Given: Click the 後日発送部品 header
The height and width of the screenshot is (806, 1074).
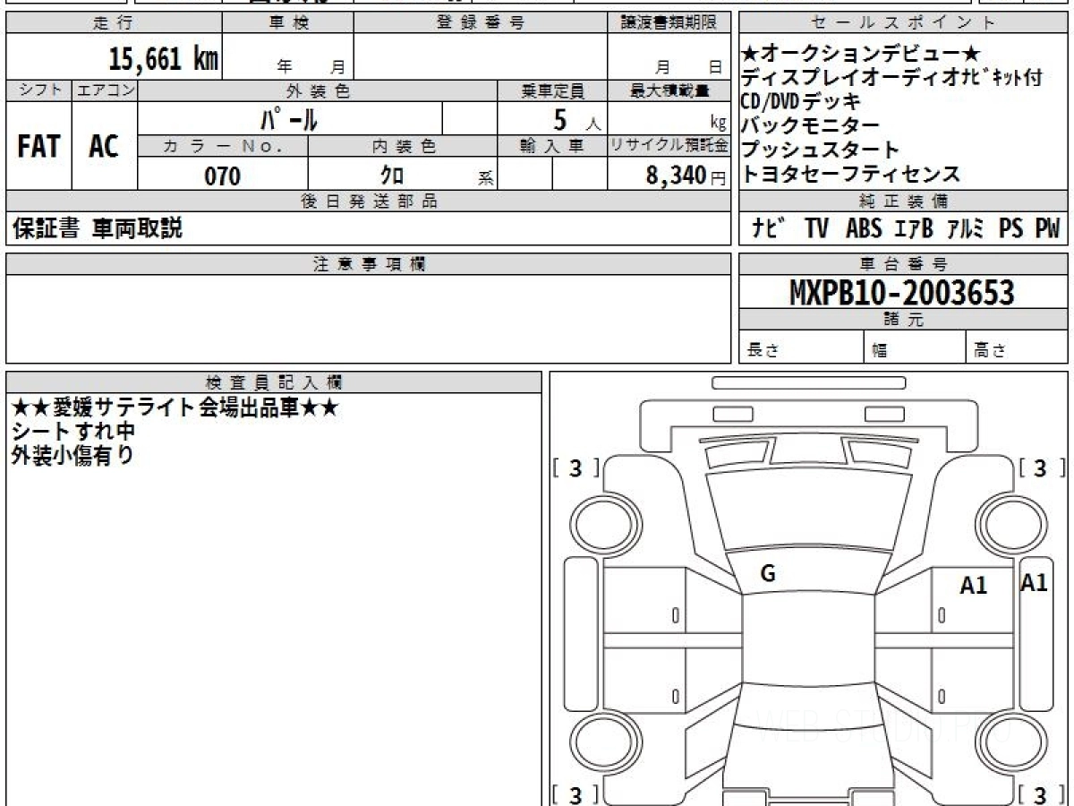Looking at the screenshot, I should tap(368, 201).
